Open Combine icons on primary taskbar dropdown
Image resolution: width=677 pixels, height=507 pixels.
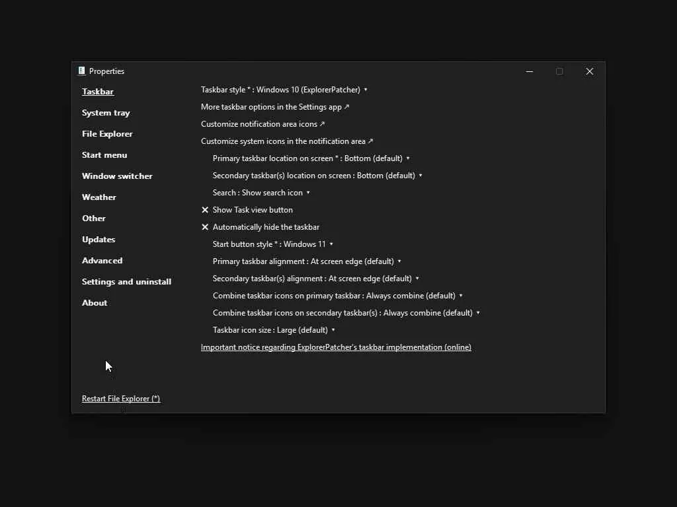(338, 296)
